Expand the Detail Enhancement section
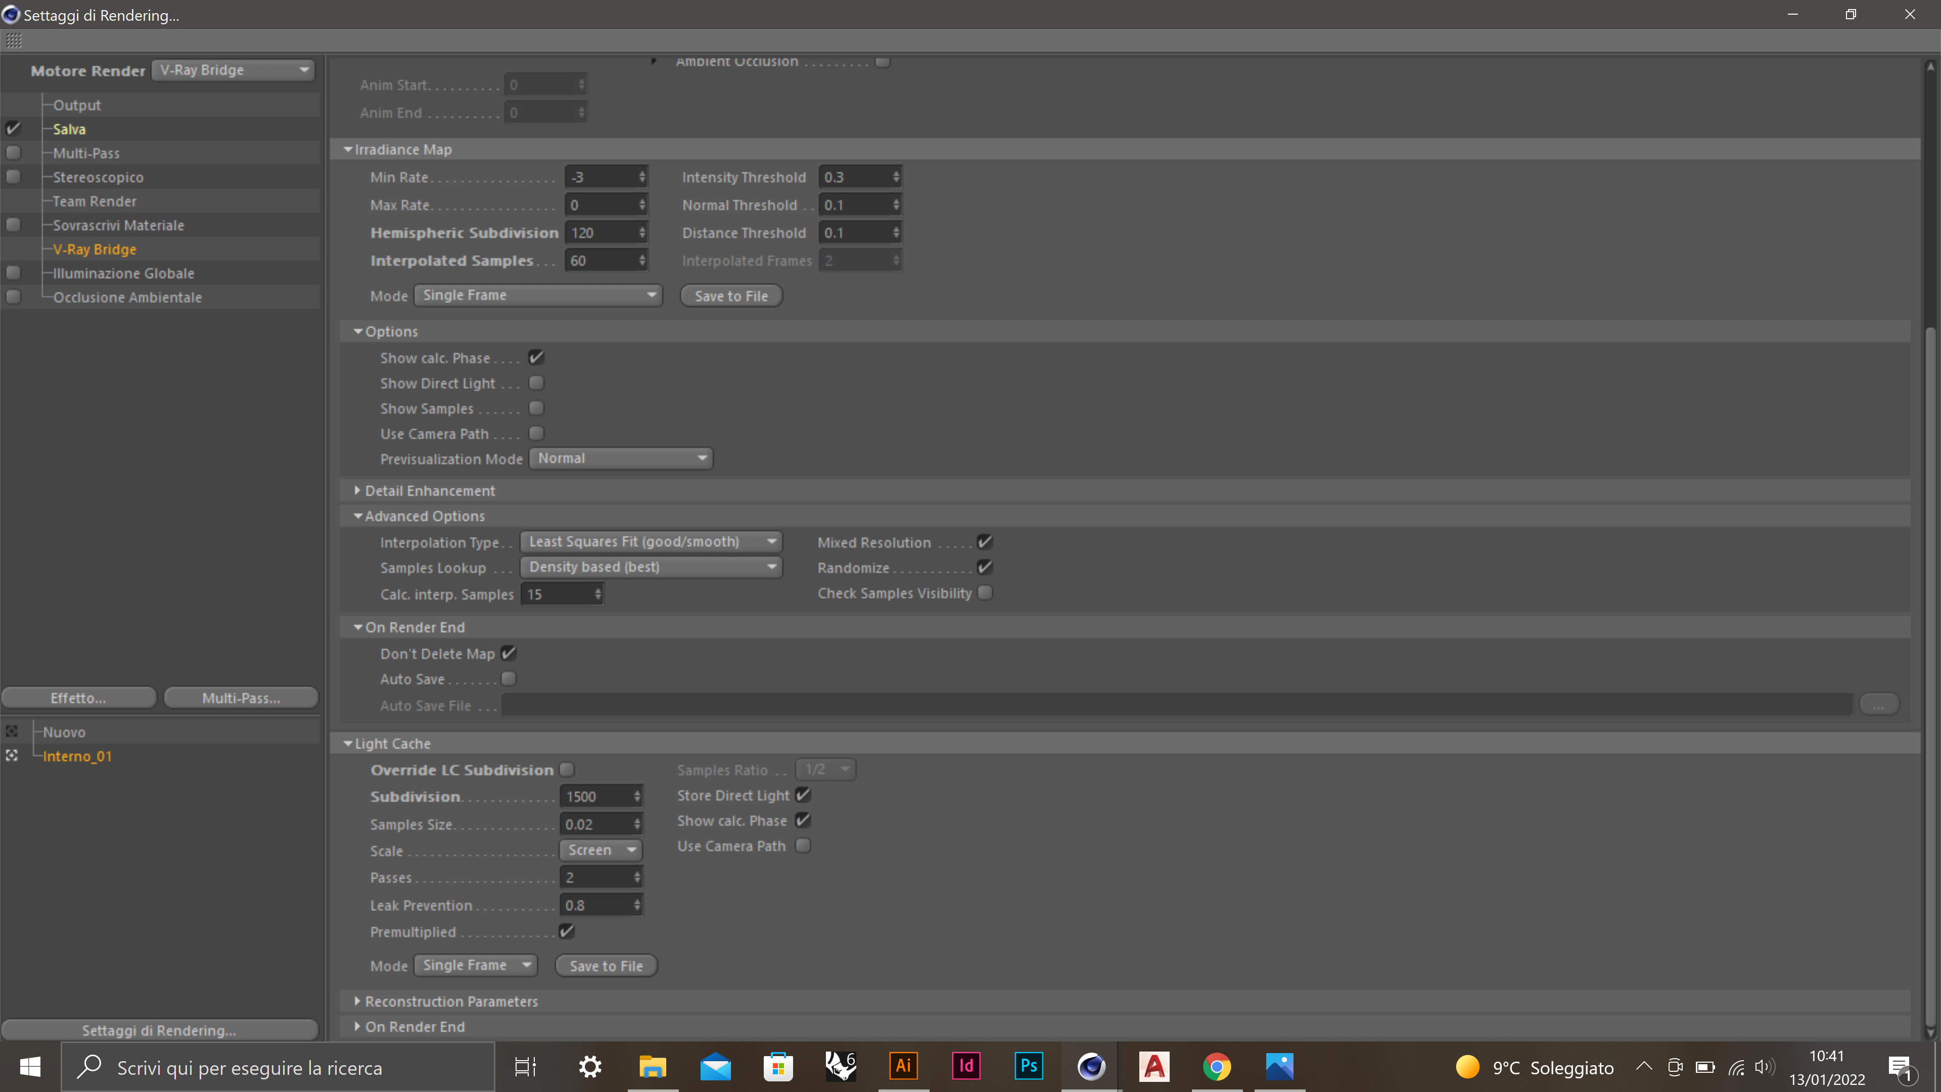1941x1092 pixels. click(x=430, y=490)
